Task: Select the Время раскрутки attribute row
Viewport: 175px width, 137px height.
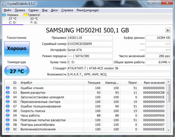Action: [x=85, y=92]
